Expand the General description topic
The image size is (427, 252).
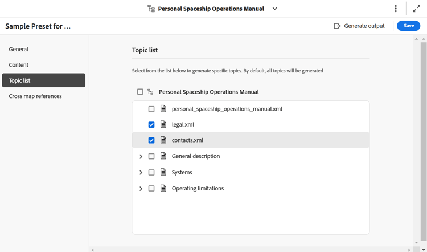pos(141,156)
